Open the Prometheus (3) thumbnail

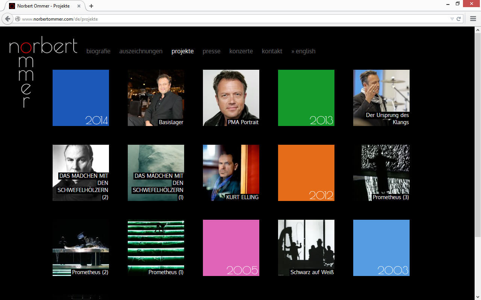pos(381,173)
